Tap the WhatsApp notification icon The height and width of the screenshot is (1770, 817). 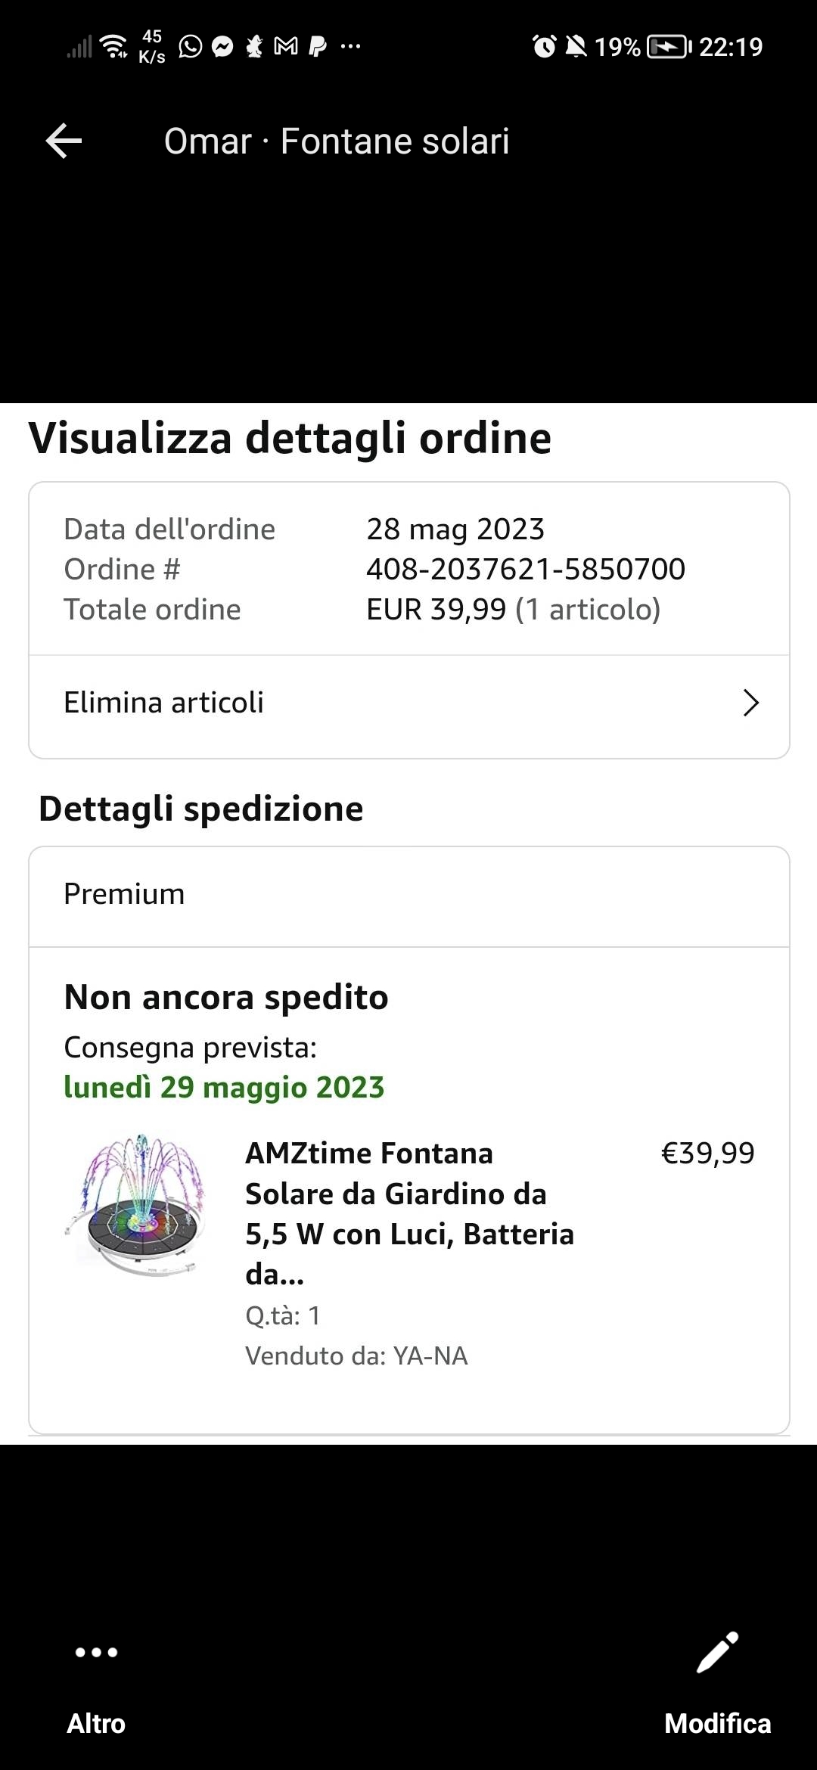coord(191,47)
